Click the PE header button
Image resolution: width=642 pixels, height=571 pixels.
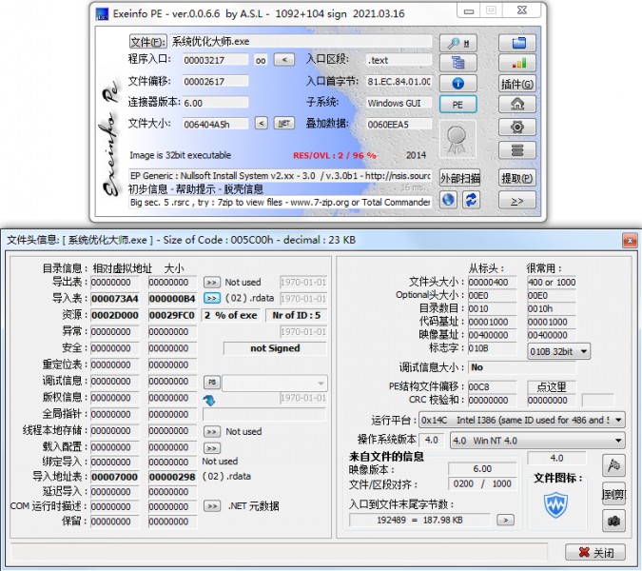458,104
